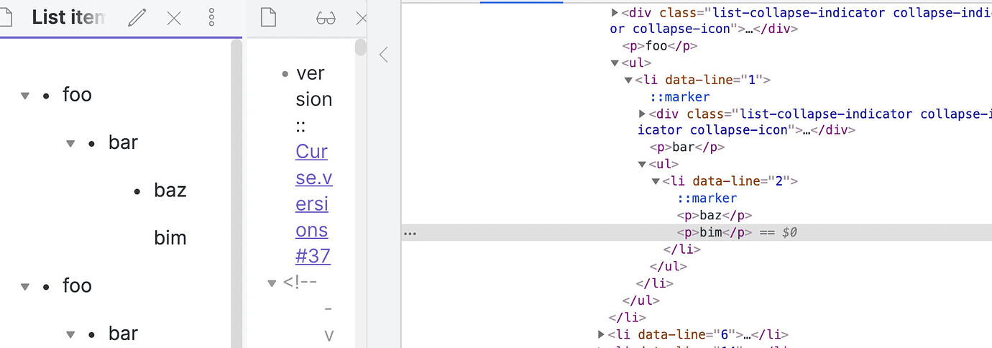Fold the comment block triangle in second pane
992x348 pixels.
click(272, 283)
